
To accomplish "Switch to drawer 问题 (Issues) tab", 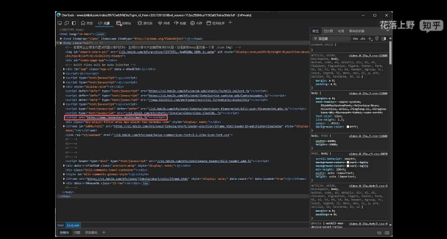I will (x=77, y=232).
